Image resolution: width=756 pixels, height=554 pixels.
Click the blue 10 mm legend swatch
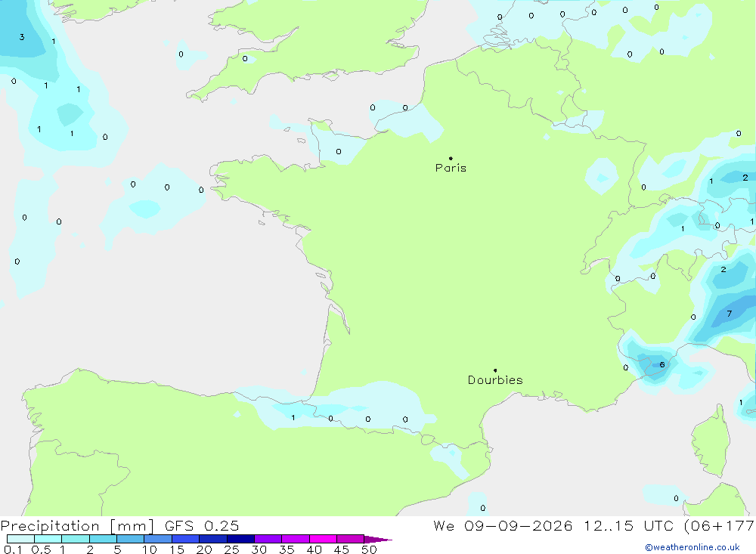coord(158,539)
